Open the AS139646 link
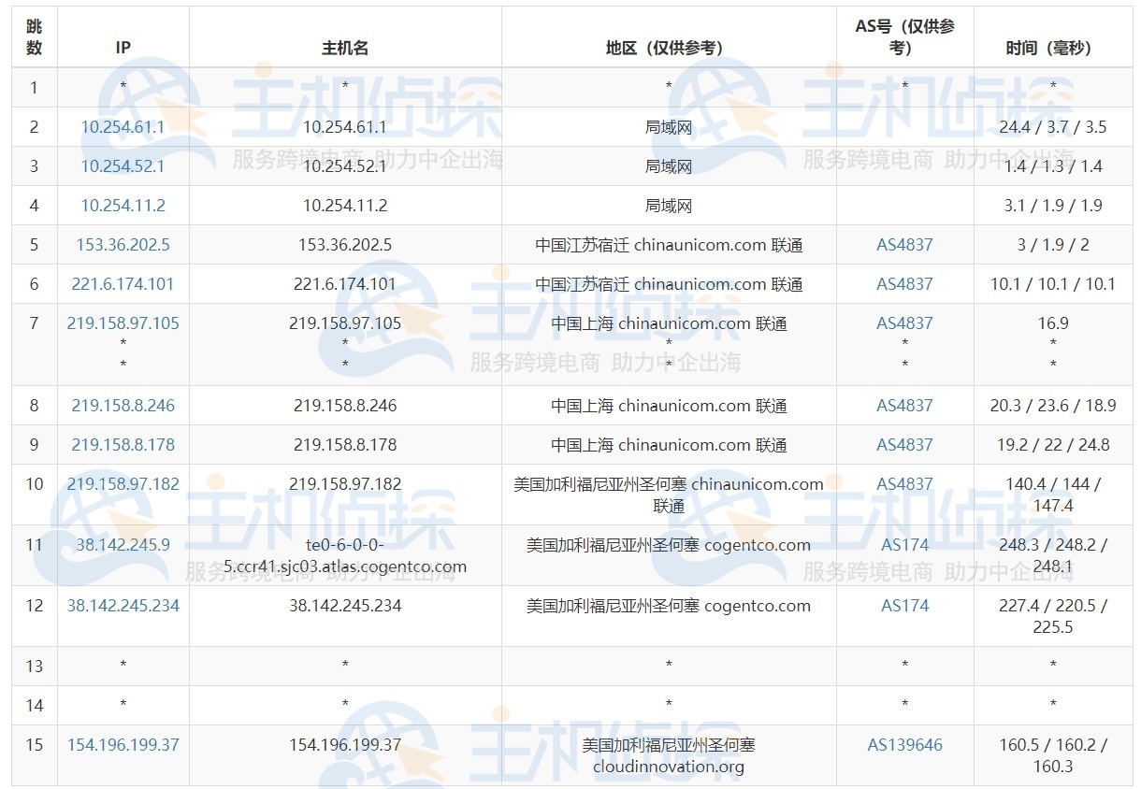The image size is (1141, 789). pos(904,745)
